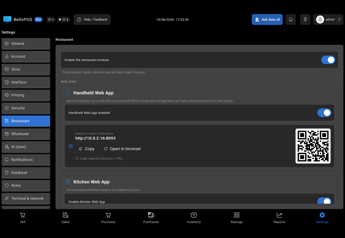Click the Terminal & network plug icon
The width and height of the screenshot is (345, 238).
tap(7, 198)
